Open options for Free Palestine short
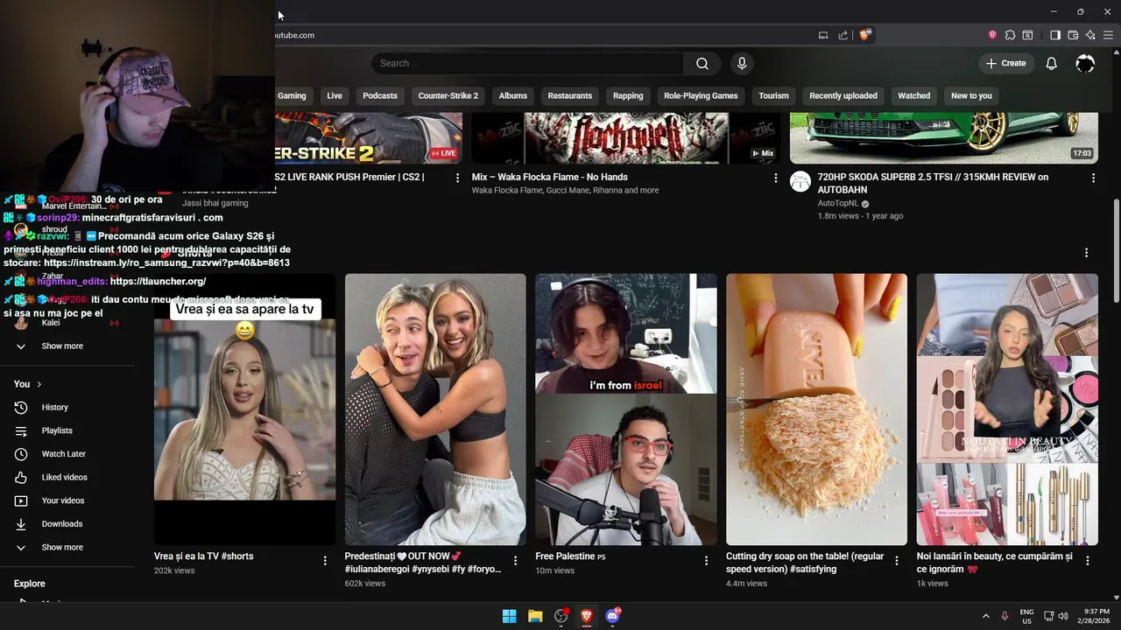Image resolution: width=1121 pixels, height=630 pixels. [706, 561]
